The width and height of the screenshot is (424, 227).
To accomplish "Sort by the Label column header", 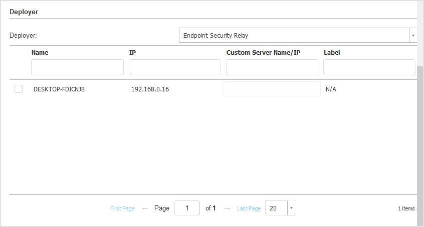I will click(x=332, y=52).
